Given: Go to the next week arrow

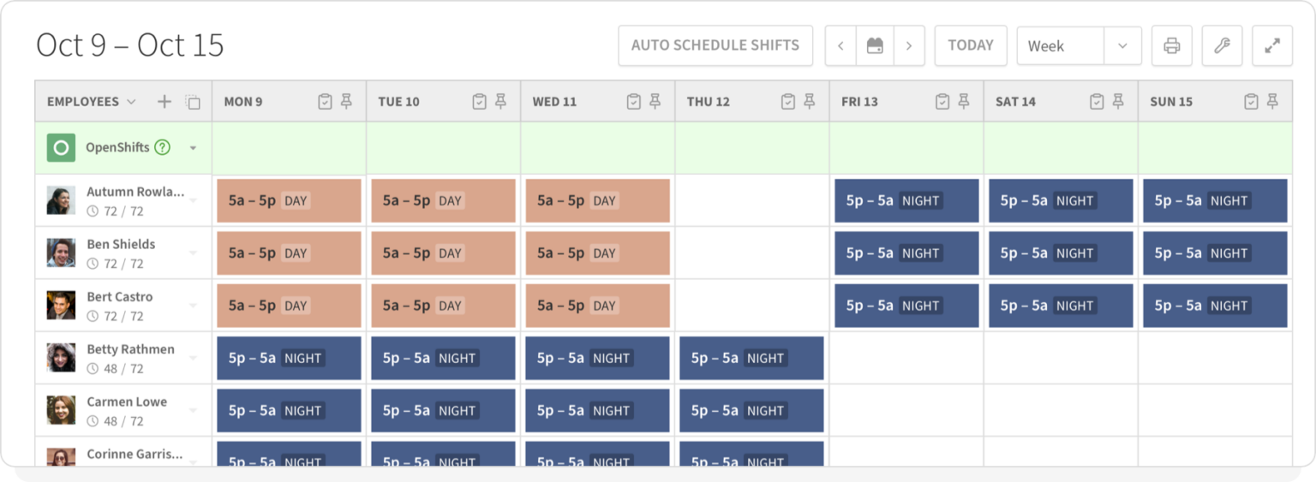Looking at the screenshot, I should pyautogui.click(x=909, y=46).
